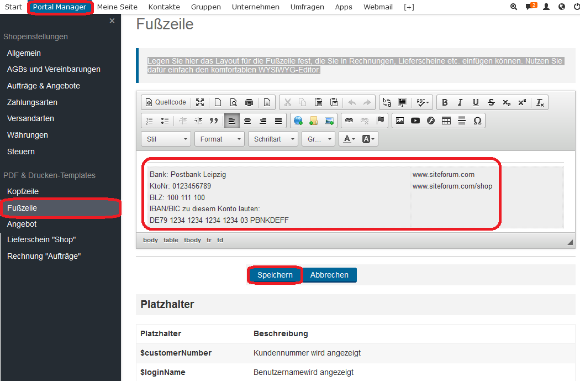Open the font size Gr... dropdown
The width and height of the screenshot is (580, 381).
click(x=319, y=139)
